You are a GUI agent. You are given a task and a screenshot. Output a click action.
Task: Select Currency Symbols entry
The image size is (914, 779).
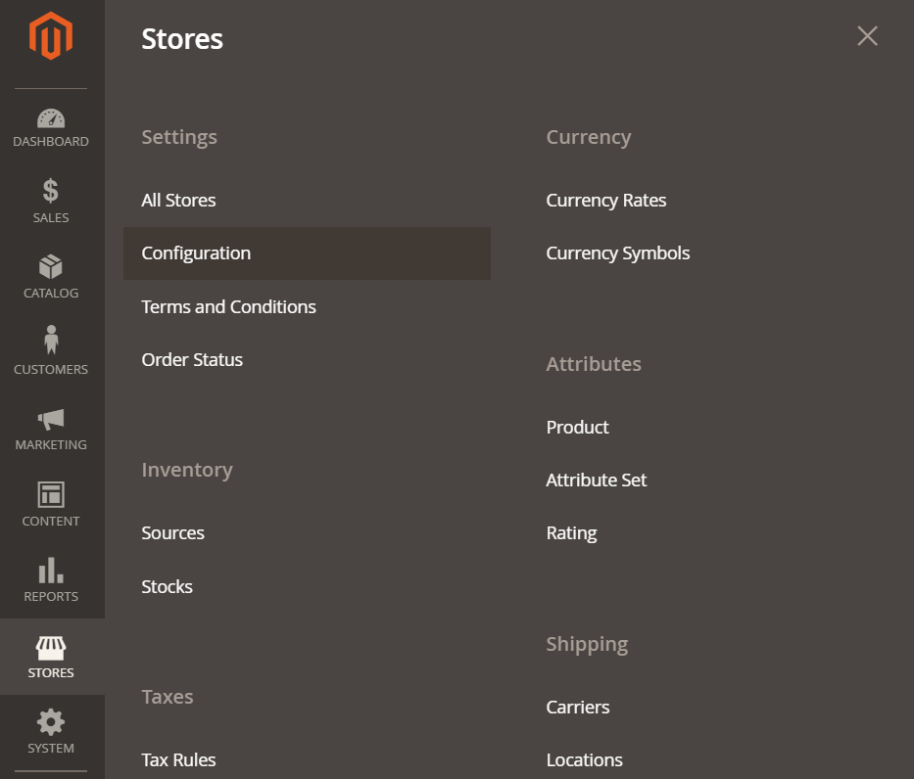coord(618,253)
